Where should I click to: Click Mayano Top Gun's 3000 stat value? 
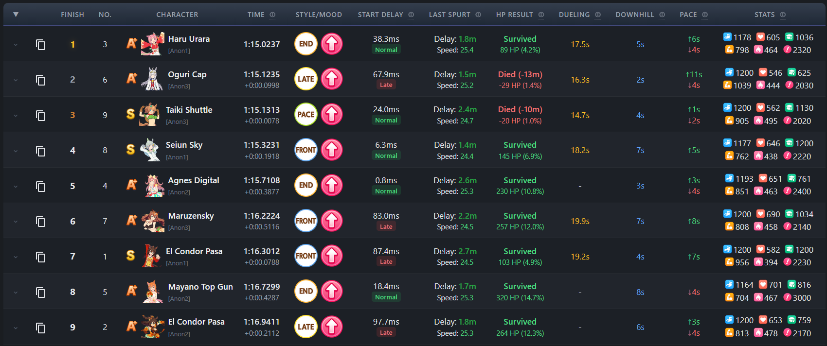tap(802, 298)
